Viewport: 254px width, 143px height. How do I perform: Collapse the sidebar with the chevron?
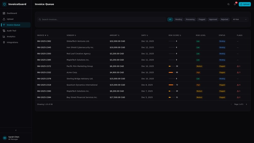pyautogui.click(x=16, y=130)
